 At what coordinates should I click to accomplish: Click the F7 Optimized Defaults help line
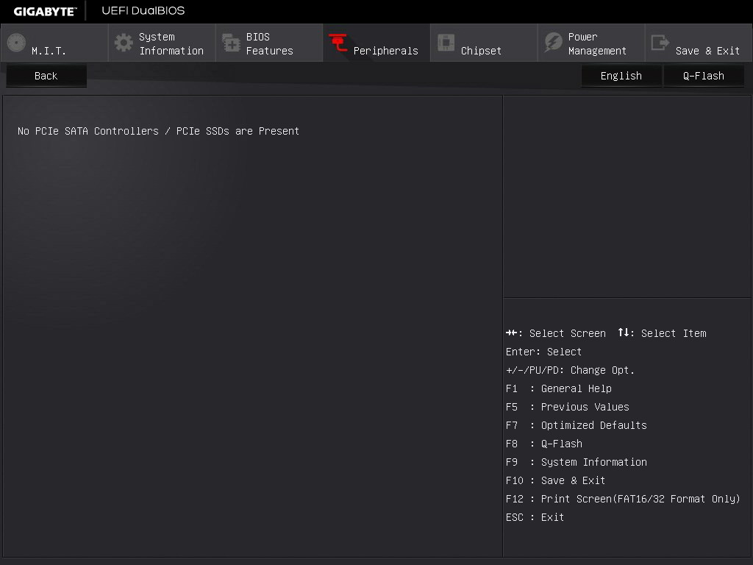click(577, 425)
